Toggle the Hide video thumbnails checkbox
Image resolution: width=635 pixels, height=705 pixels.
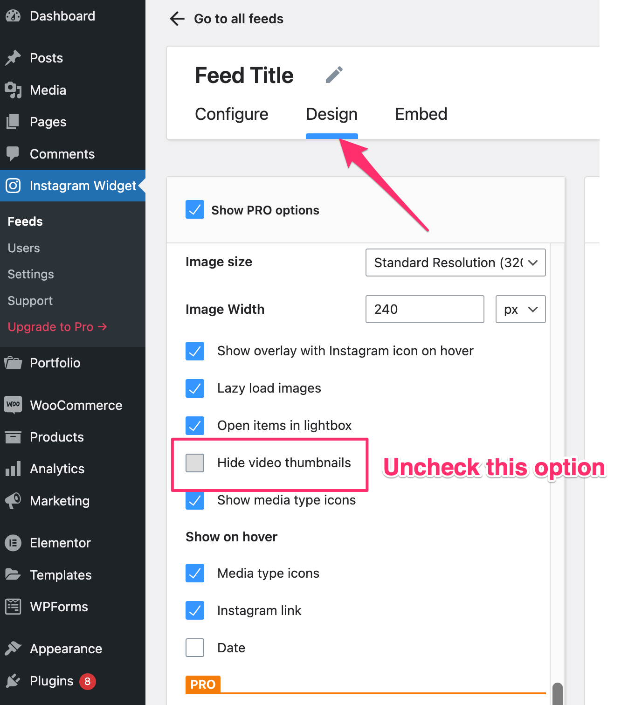point(195,463)
